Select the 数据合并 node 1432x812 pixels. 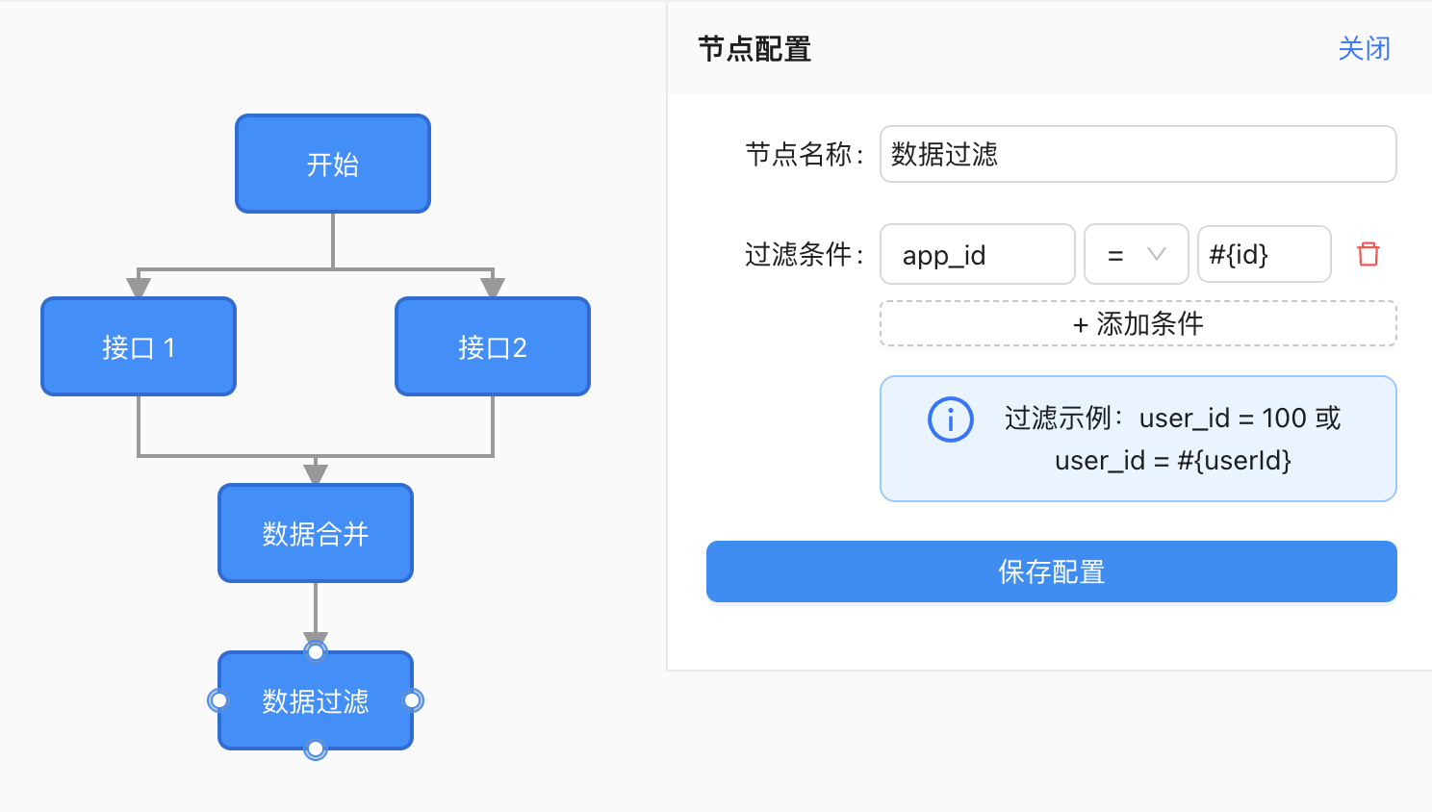316,534
